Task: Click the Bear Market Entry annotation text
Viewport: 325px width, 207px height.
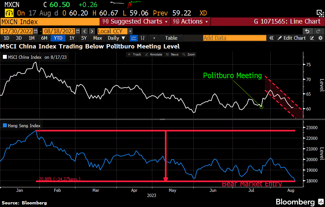Action: pyautogui.click(x=252, y=184)
